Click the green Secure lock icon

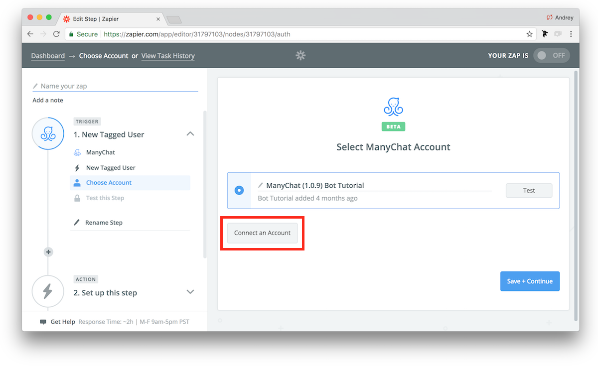tap(71, 34)
